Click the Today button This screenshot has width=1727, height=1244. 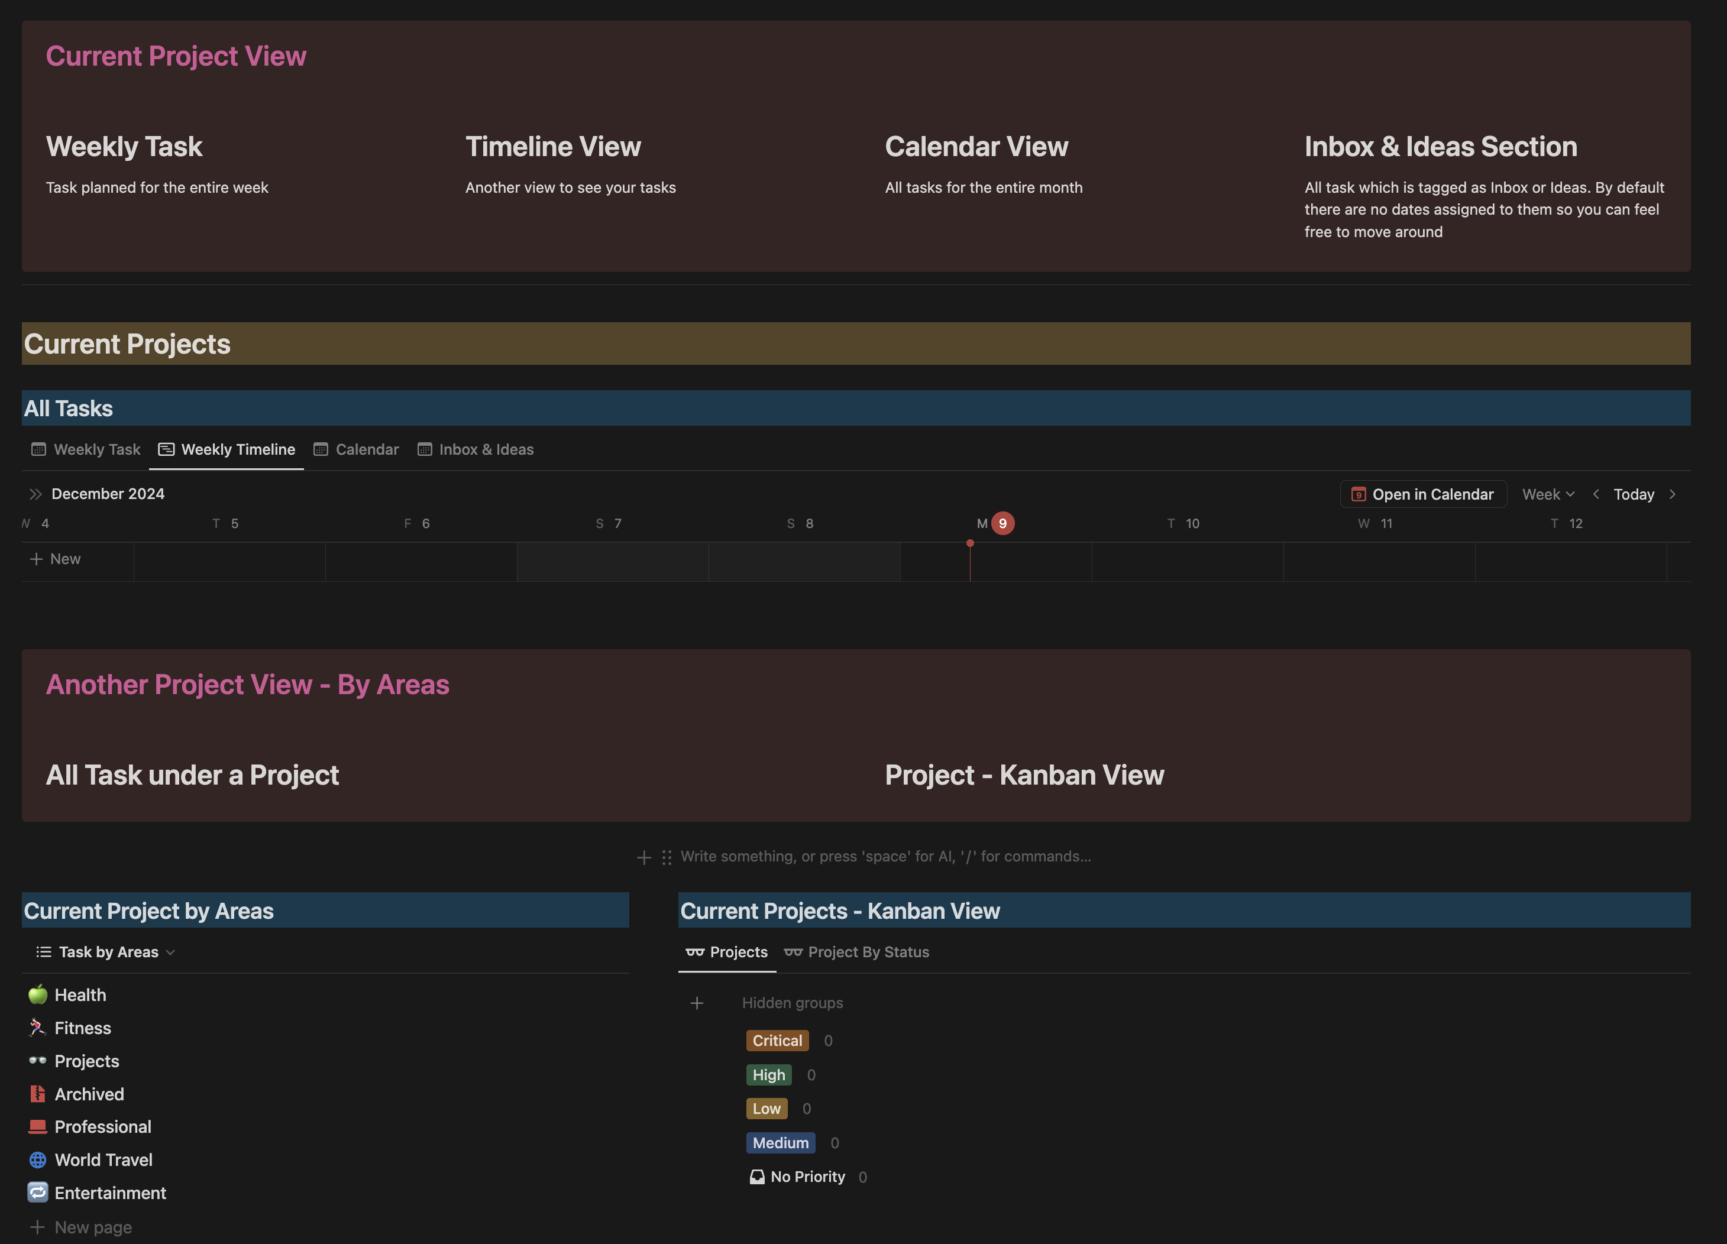tap(1634, 494)
